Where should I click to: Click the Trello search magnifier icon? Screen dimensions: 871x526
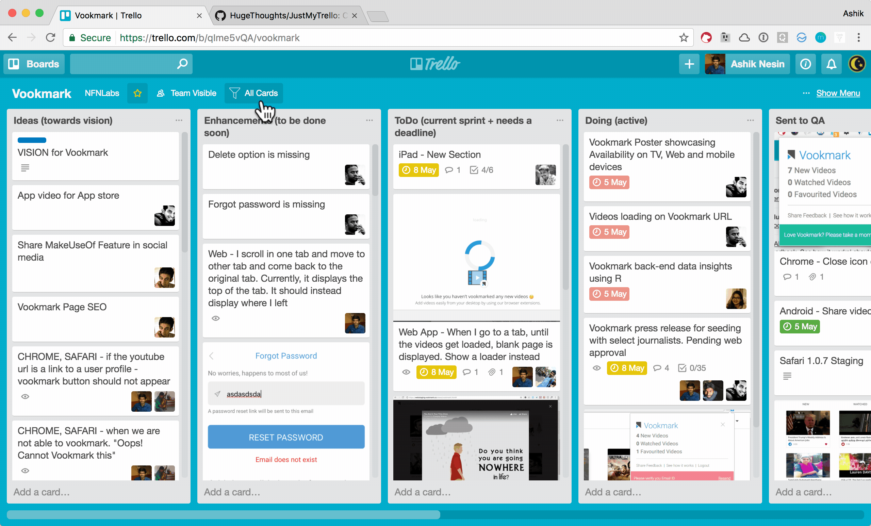(182, 64)
